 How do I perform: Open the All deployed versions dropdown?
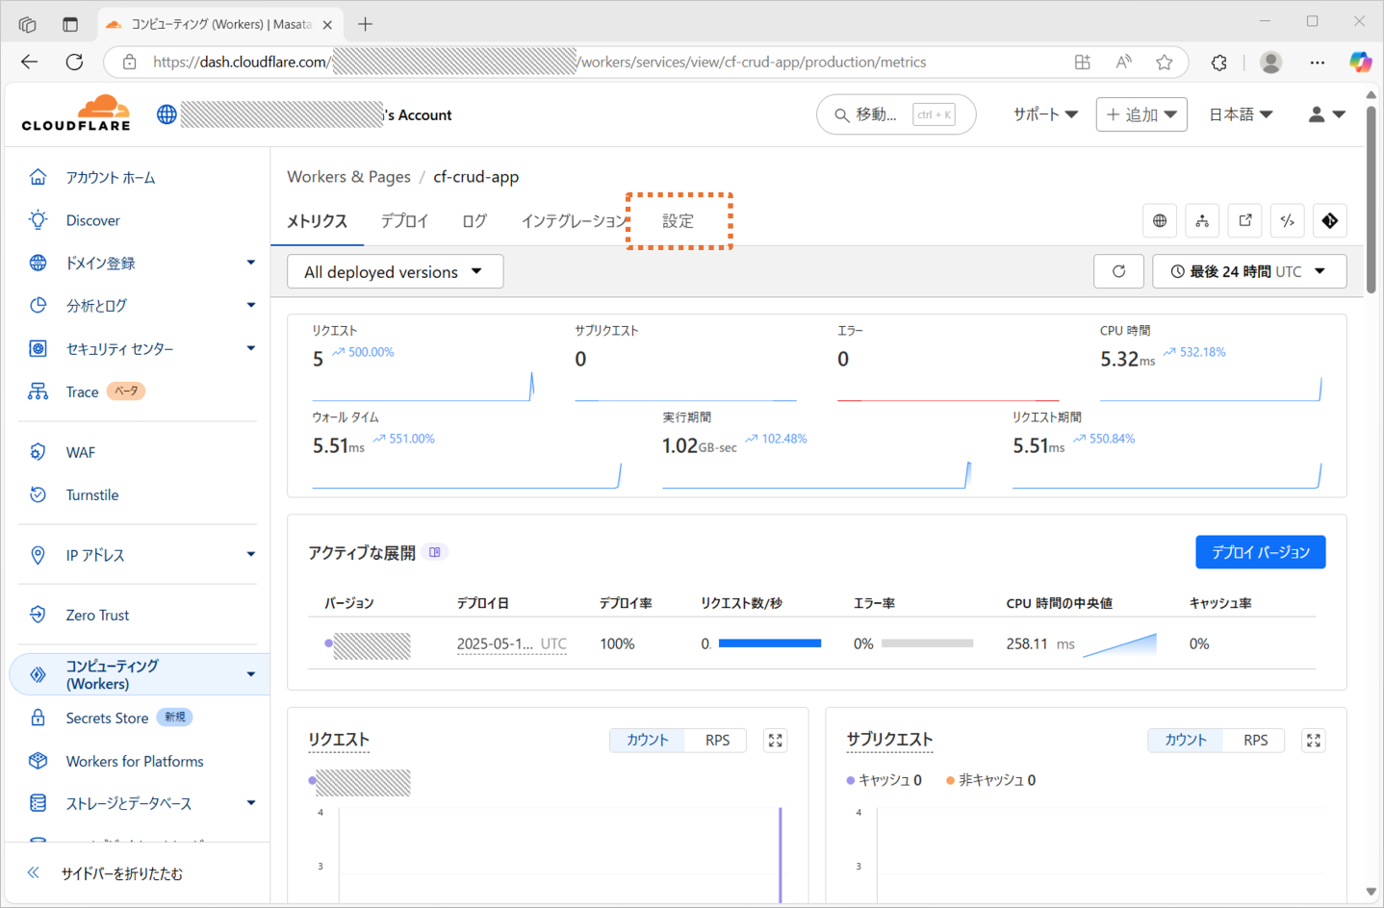[x=395, y=271]
